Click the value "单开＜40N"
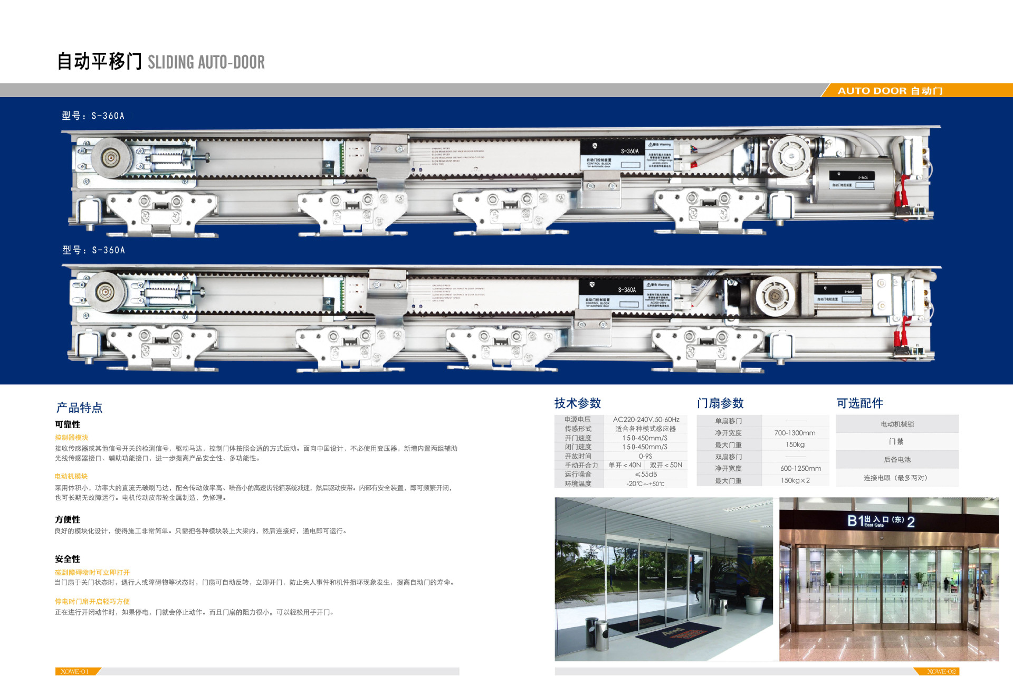This screenshot has height=692, width=1013. [625, 465]
